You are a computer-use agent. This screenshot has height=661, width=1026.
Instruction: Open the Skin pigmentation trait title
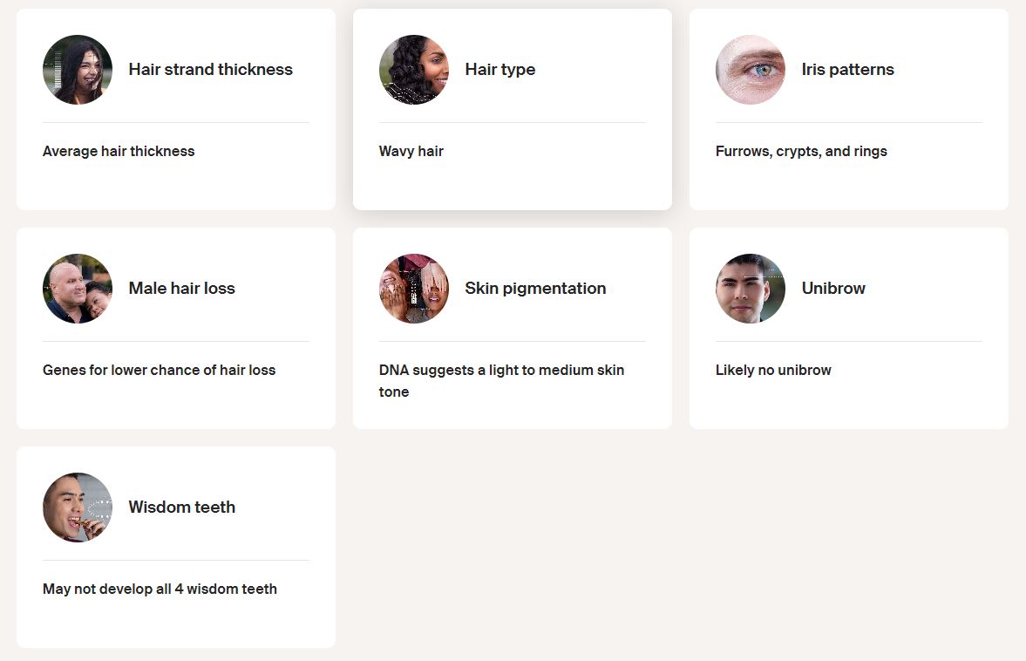[535, 289]
